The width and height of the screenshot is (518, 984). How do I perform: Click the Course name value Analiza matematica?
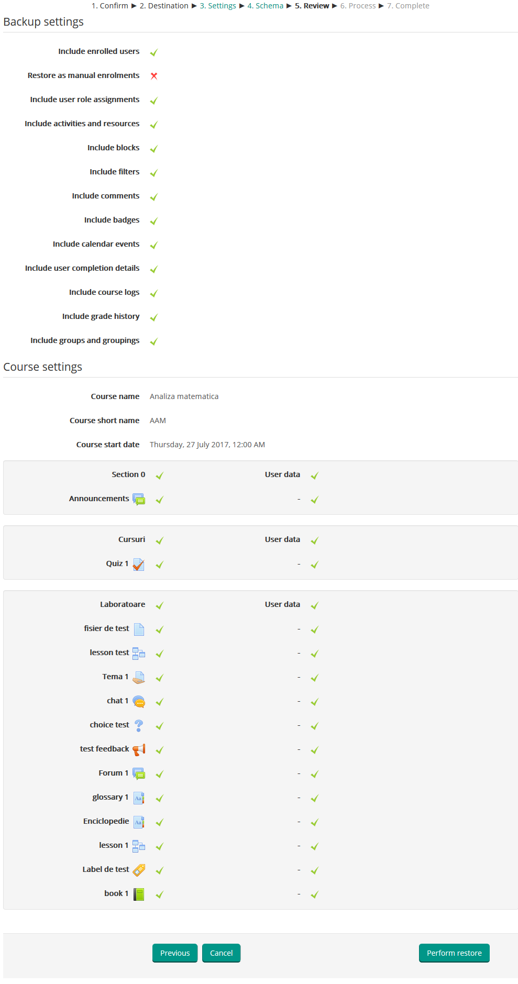(x=184, y=396)
